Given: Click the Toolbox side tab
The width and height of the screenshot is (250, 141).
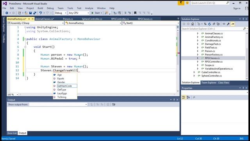Looking at the screenshot, I should (x=4, y=39).
